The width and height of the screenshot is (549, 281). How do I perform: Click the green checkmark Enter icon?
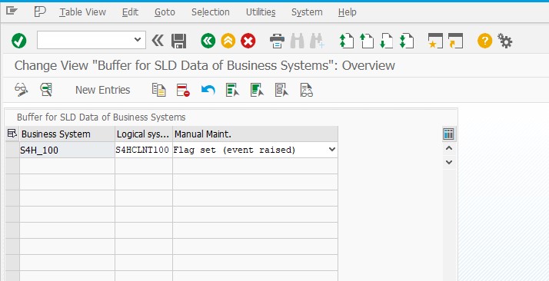pyautogui.click(x=19, y=41)
